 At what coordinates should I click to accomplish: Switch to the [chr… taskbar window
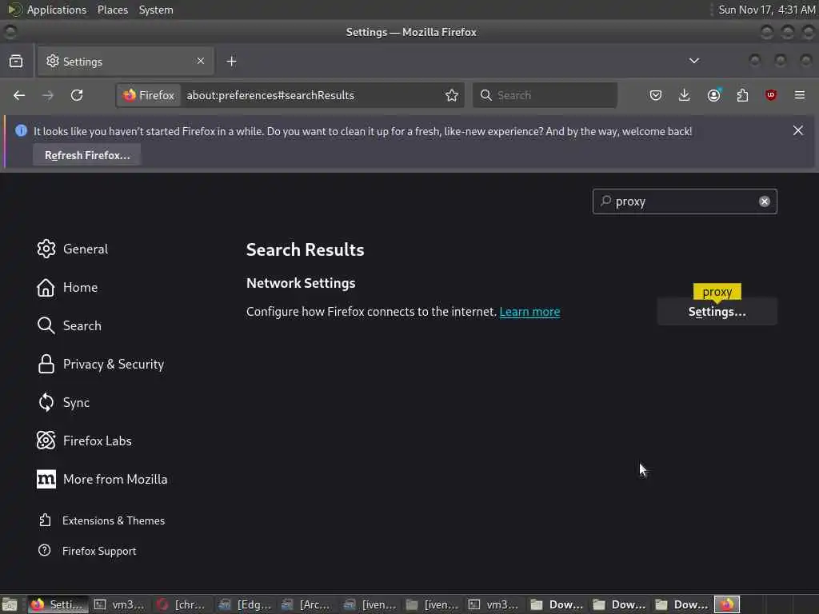pyautogui.click(x=182, y=604)
